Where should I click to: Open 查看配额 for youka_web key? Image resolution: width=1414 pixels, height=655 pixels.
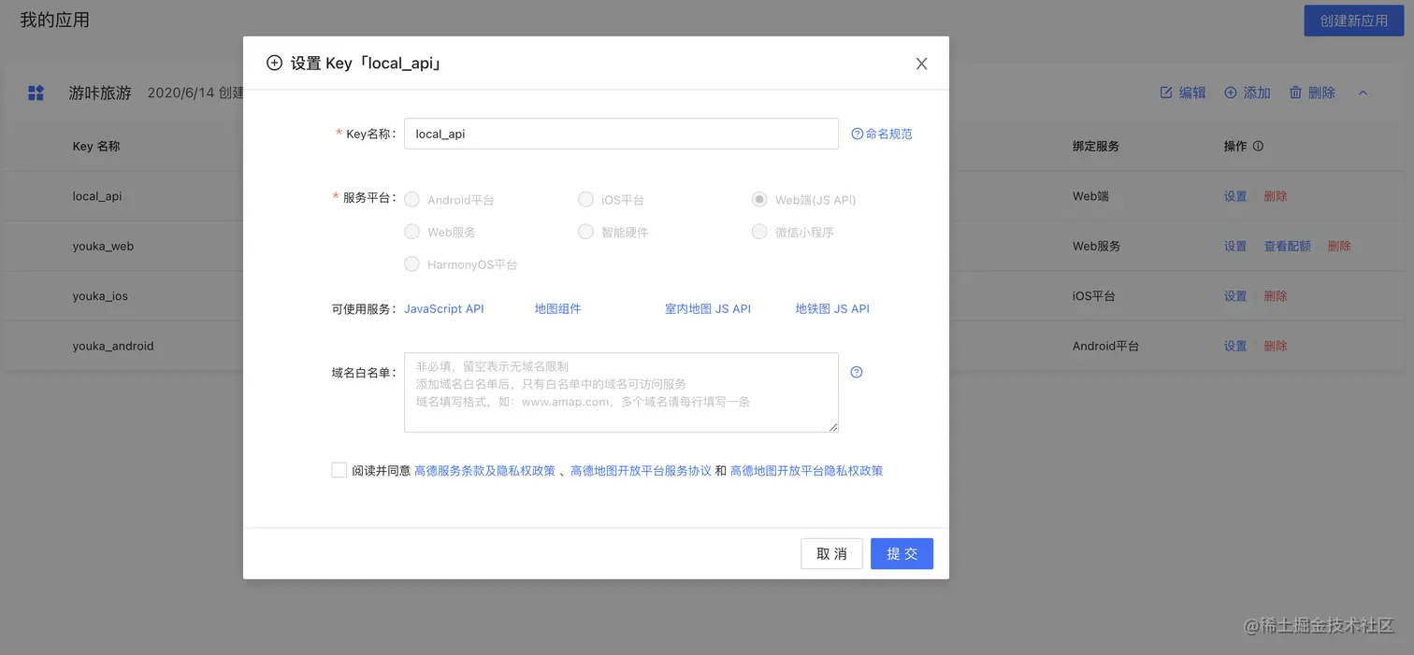click(1286, 246)
